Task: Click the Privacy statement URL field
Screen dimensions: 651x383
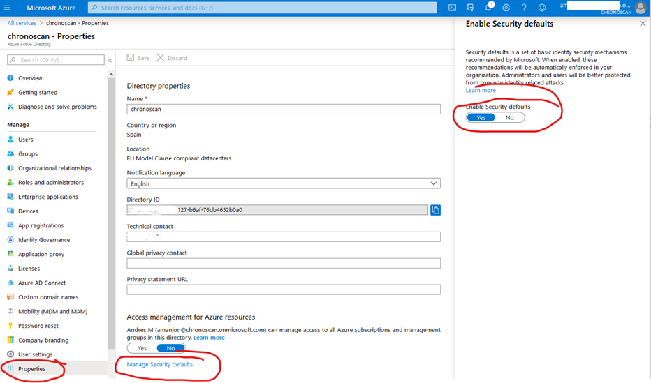Action: [284, 290]
